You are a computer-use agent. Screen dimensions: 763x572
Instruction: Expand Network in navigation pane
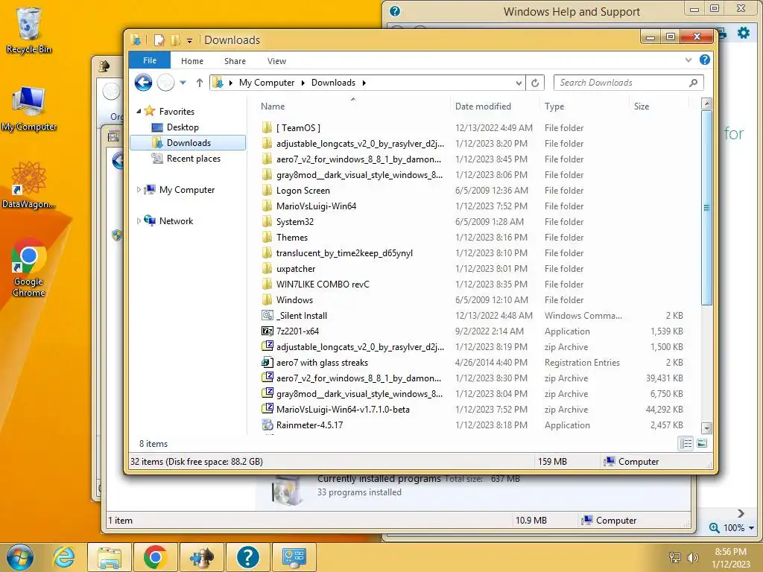point(139,220)
